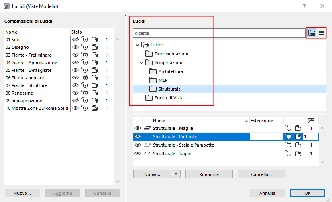Viewport: 332px width, 202px height.
Task: Click lock icon of Strutturale - Maglia layer
Action: click(x=288, y=128)
